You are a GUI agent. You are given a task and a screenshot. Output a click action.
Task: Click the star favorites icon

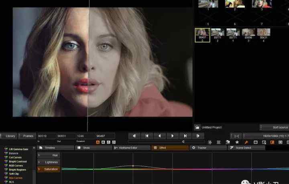237,142
